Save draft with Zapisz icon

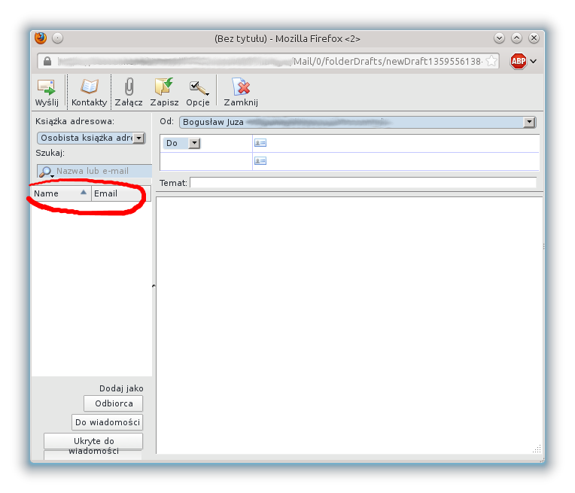coord(164,87)
